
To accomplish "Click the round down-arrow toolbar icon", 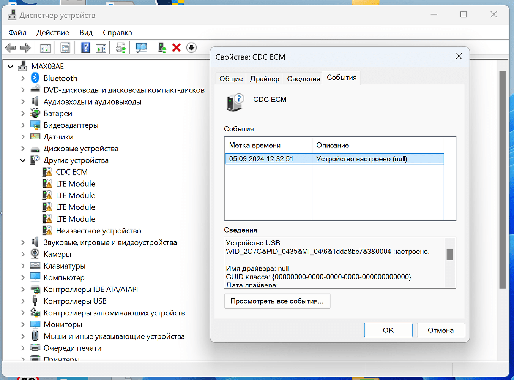I will (191, 48).
